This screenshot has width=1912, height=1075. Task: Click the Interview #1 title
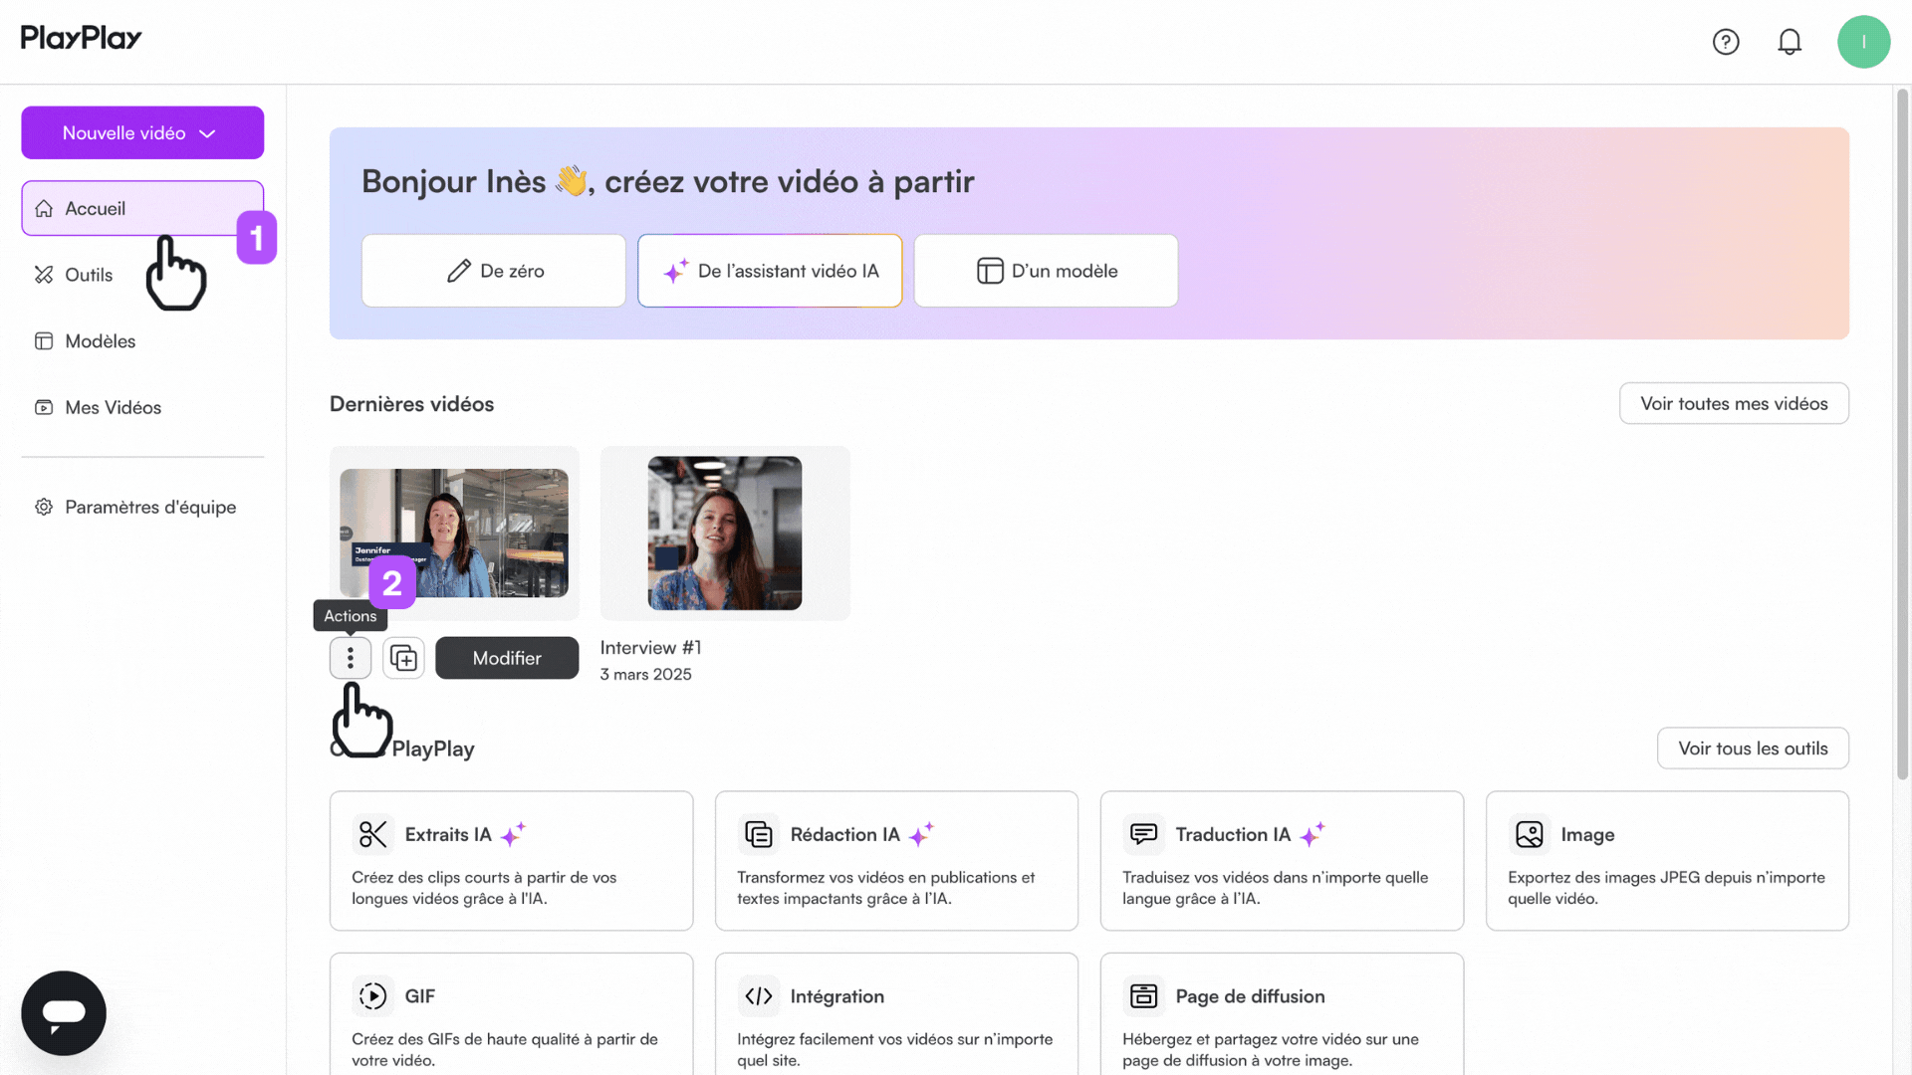650,647
